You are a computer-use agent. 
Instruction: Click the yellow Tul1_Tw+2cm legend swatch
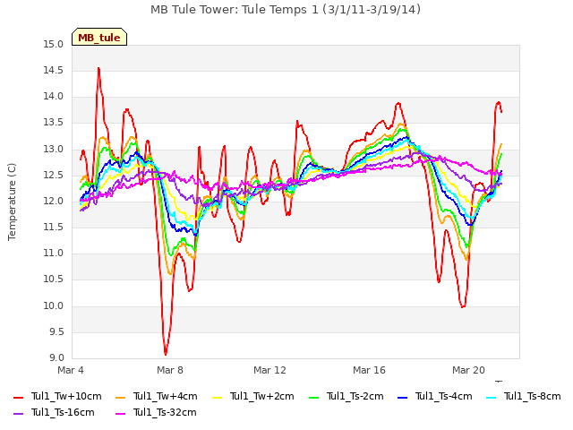point(217,398)
